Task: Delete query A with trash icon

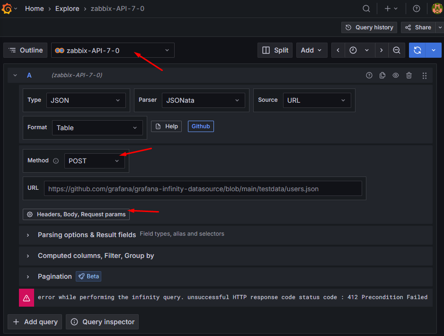Action: 409,75
